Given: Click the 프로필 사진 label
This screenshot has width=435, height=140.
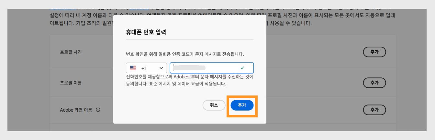Looking at the screenshot, I should coord(71,53).
